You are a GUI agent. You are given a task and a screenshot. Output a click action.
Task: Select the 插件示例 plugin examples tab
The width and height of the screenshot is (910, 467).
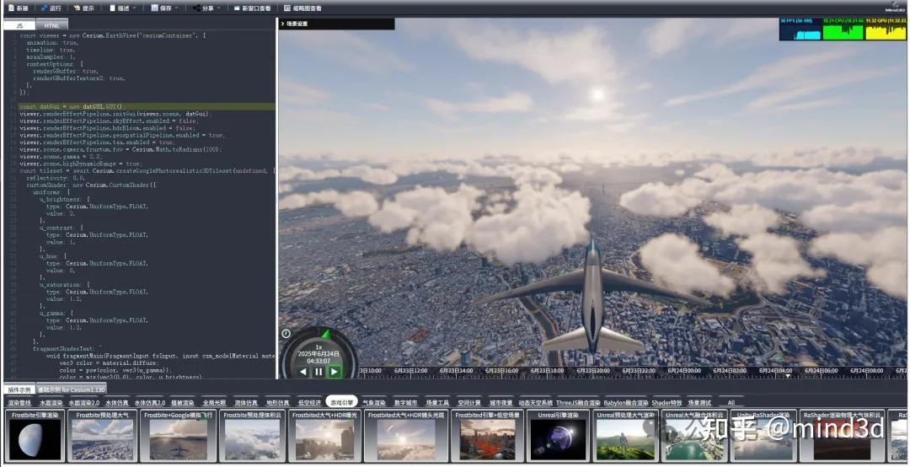(19, 389)
